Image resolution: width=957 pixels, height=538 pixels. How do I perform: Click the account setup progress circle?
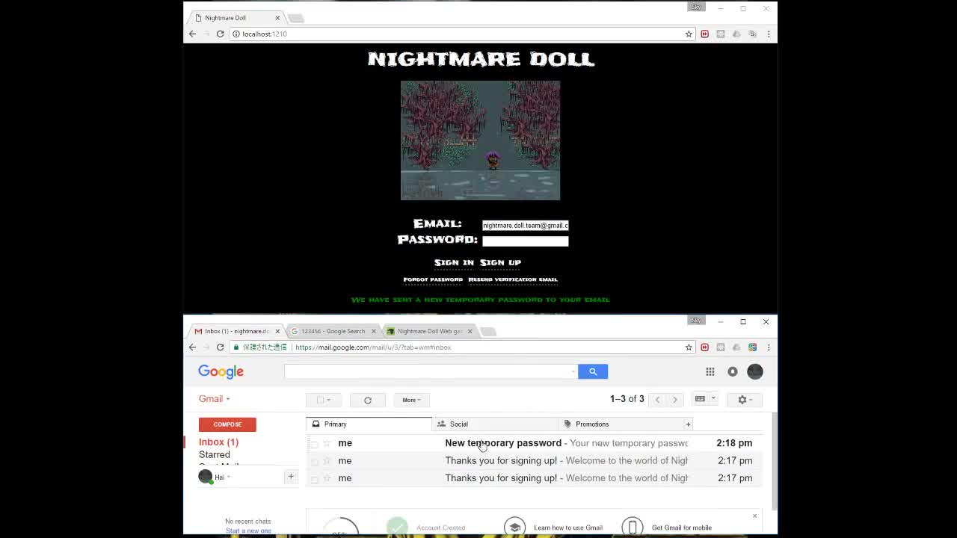[x=341, y=527]
